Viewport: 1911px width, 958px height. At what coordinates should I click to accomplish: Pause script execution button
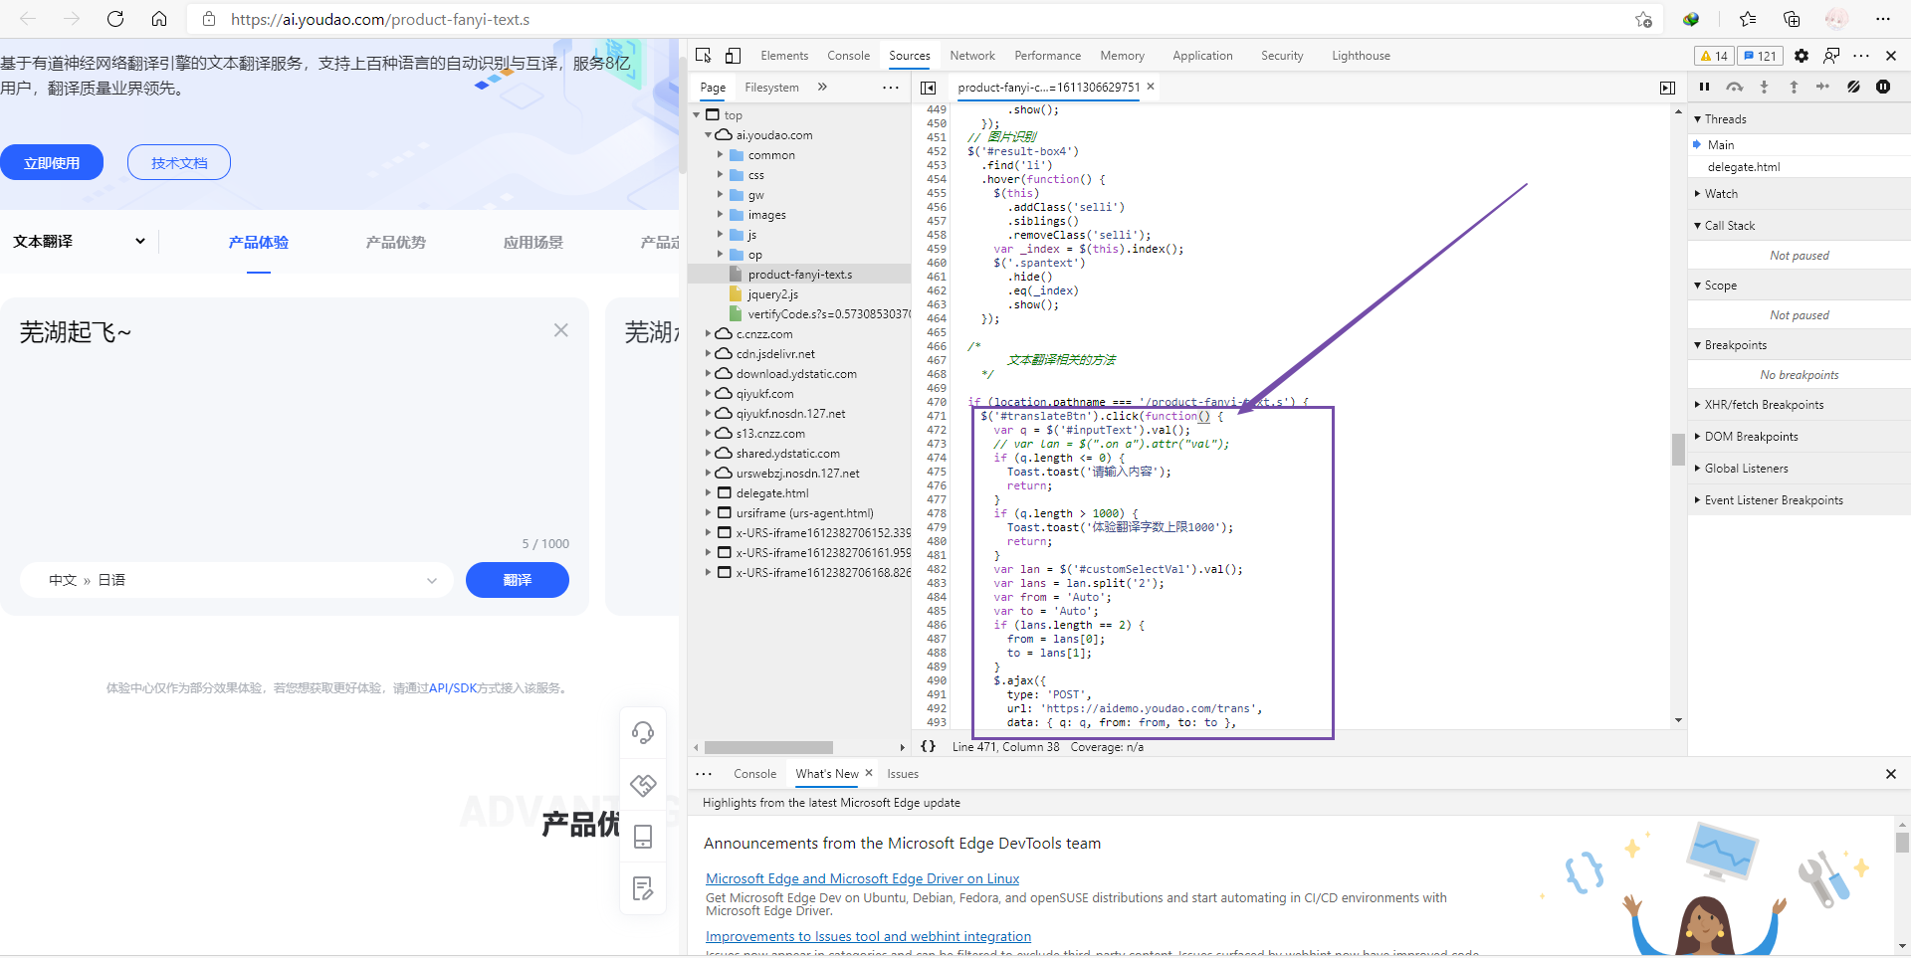[x=1704, y=87]
